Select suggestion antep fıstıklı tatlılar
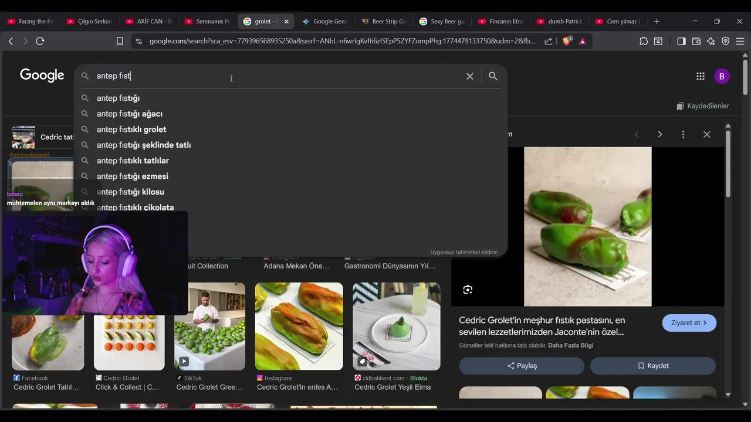 pos(290,161)
